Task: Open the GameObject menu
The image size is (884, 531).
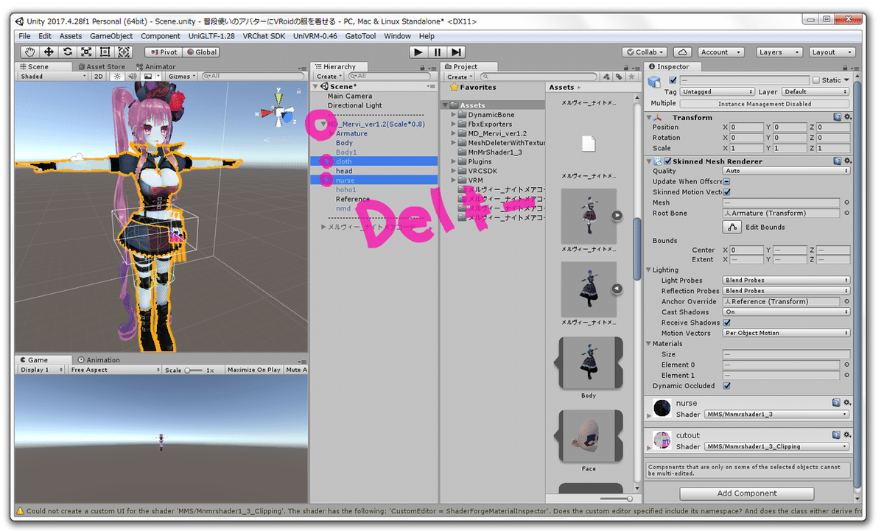Action: (x=111, y=36)
